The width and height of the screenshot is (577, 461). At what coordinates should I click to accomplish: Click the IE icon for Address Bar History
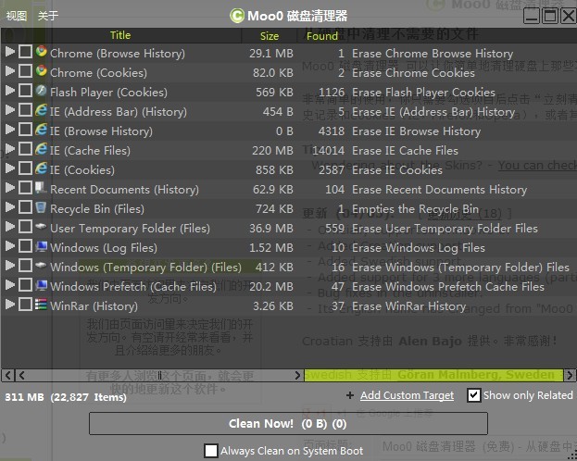tap(41, 110)
